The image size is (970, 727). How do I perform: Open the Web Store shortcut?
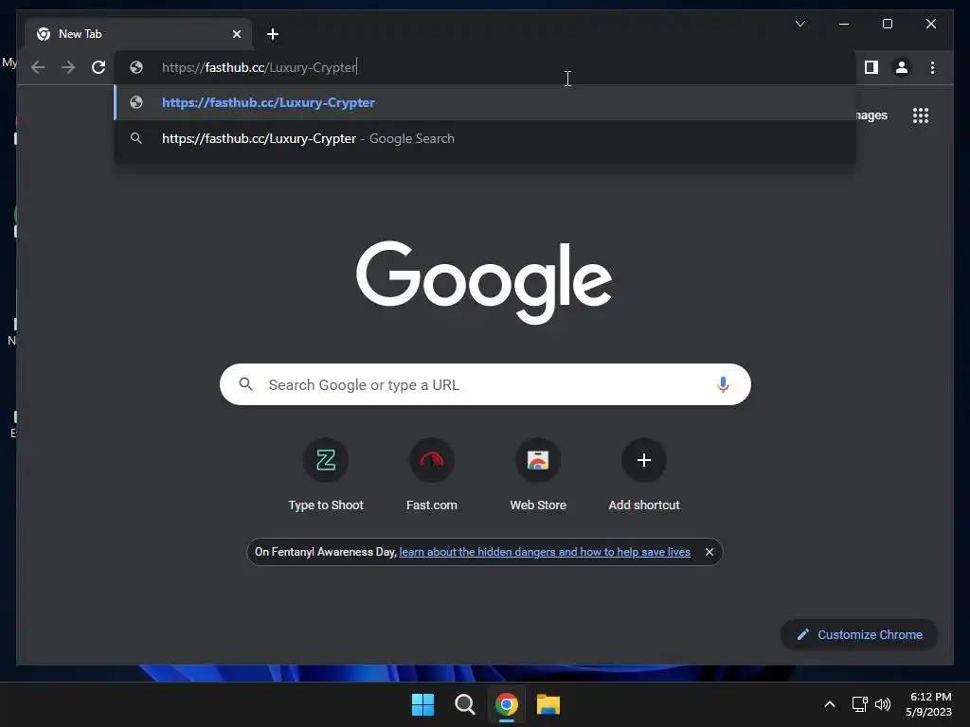(538, 475)
